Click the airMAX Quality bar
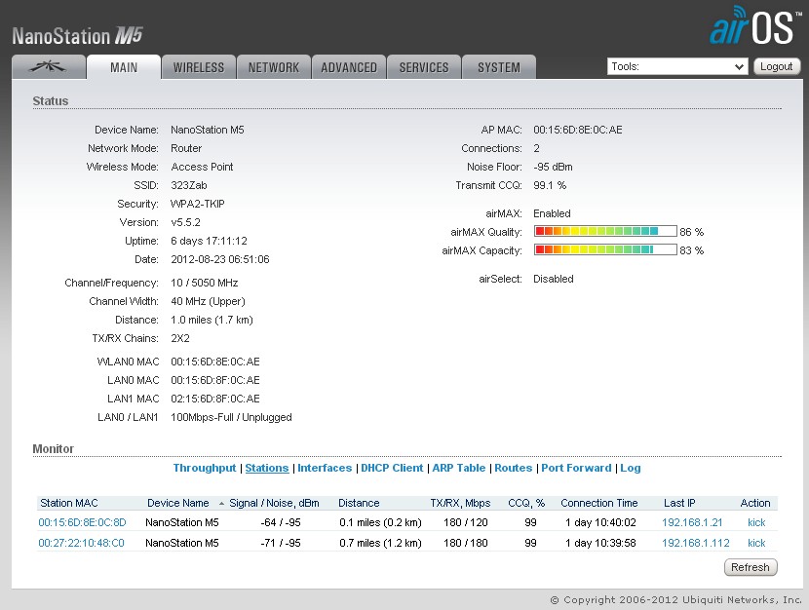 pos(605,232)
